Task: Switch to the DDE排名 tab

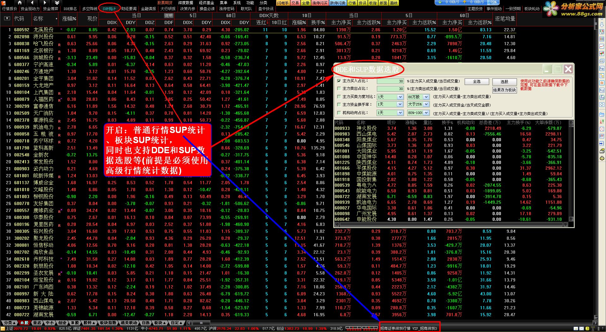Action: pyautogui.click(x=70, y=9)
